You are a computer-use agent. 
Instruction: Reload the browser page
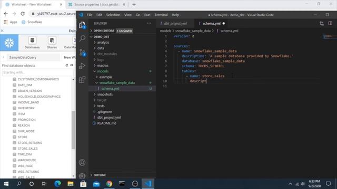click(23, 14)
